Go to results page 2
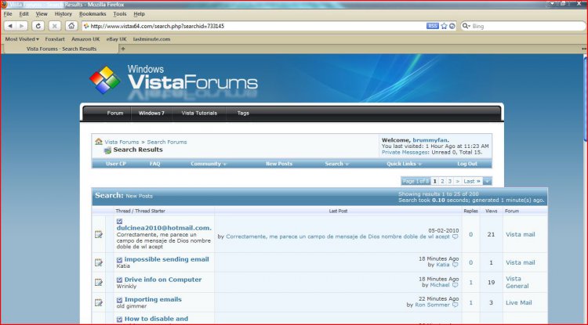The height and width of the screenshot is (325, 588). [442, 181]
